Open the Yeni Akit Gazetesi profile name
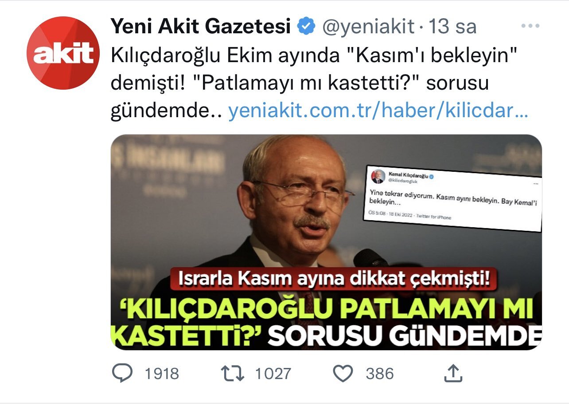Viewport: 569px width, 415px height. [201, 27]
